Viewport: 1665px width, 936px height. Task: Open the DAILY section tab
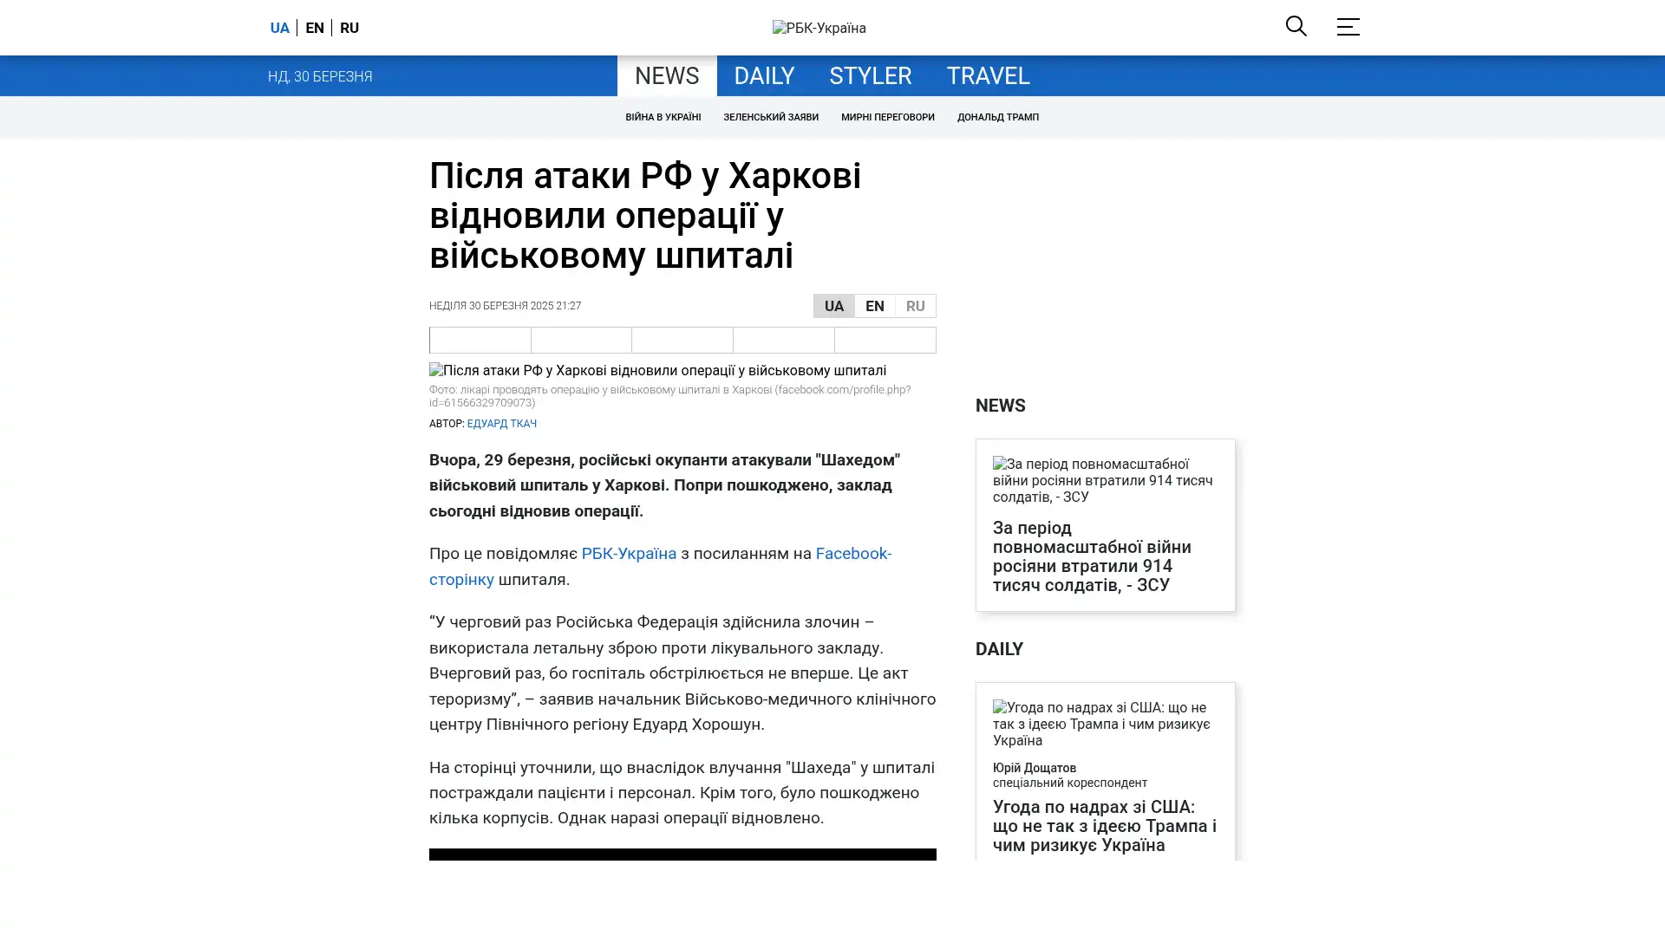pyautogui.click(x=763, y=76)
